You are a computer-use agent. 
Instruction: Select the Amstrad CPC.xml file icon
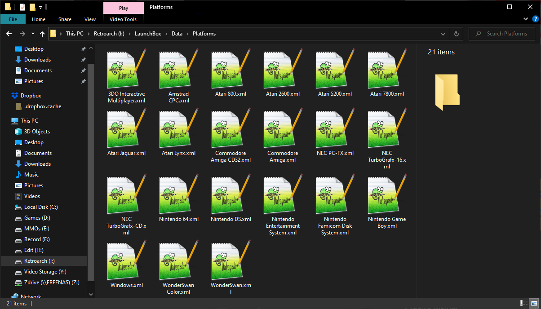coord(178,68)
